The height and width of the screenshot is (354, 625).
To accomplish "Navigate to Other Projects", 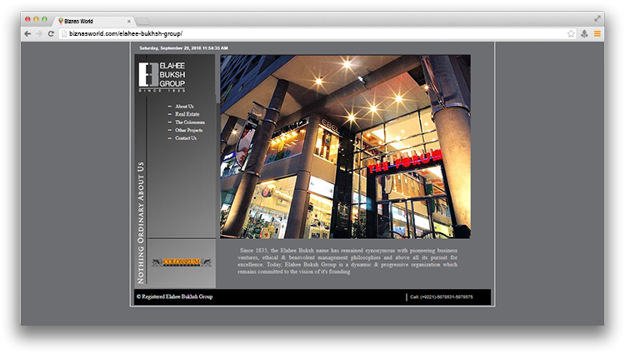I will tap(188, 130).
